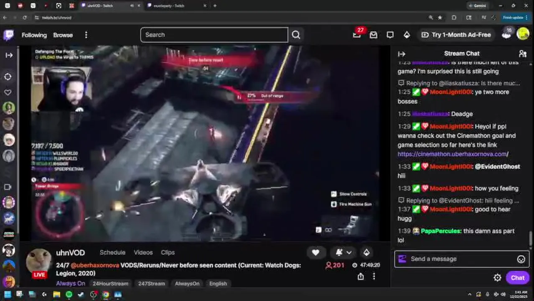Image resolution: width=534 pixels, height=301 pixels.
Task: Open the sidebar followed heart icon
Action: coord(8,92)
